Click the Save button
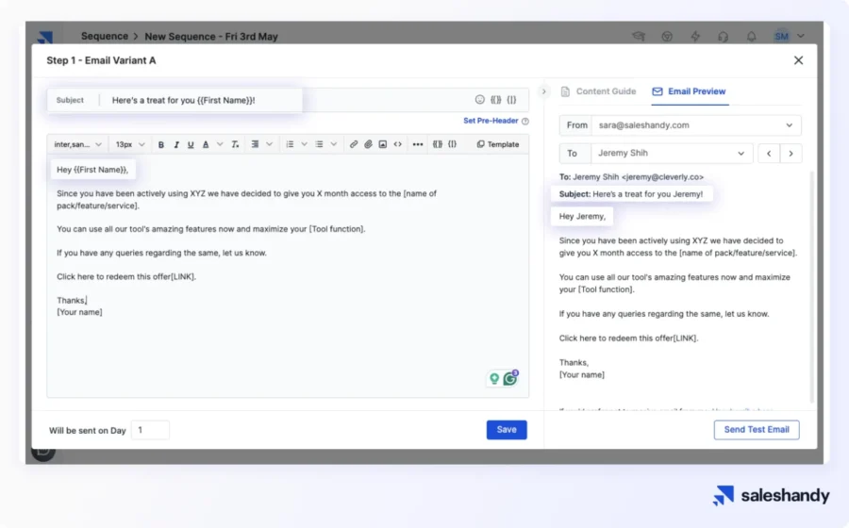 507,430
